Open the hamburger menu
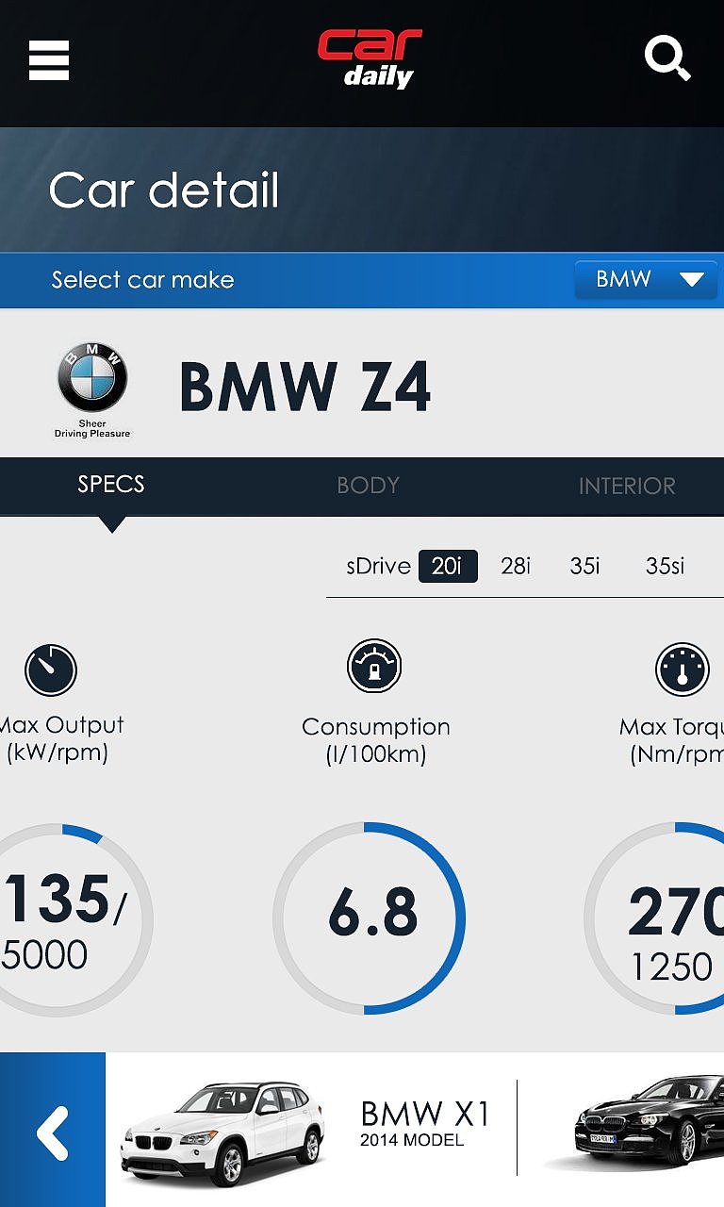The height and width of the screenshot is (1207, 724). (49, 60)
